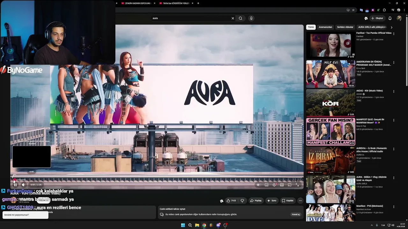This screenshot has height=229, width=408.
Task: Enter fullscreen on the video player
Action: coord(297,185)
